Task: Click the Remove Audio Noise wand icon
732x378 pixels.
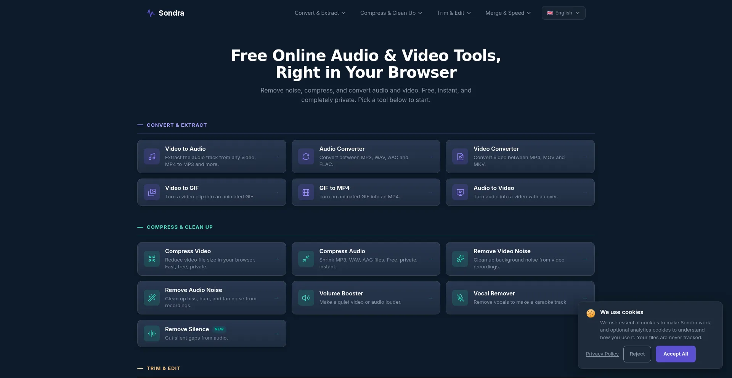Action: (x=152, y=298)
